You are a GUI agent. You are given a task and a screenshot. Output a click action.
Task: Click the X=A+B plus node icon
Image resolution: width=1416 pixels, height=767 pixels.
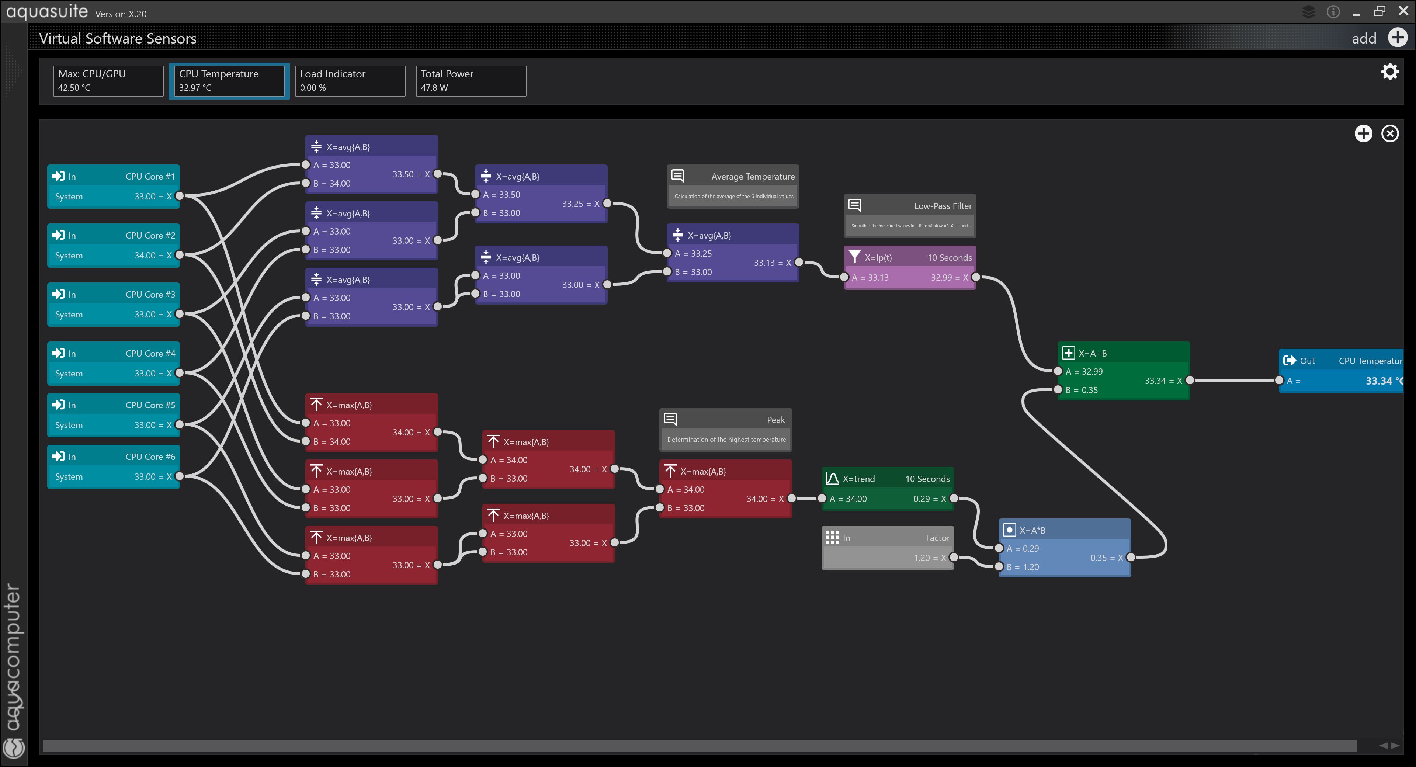point(1068,353)
